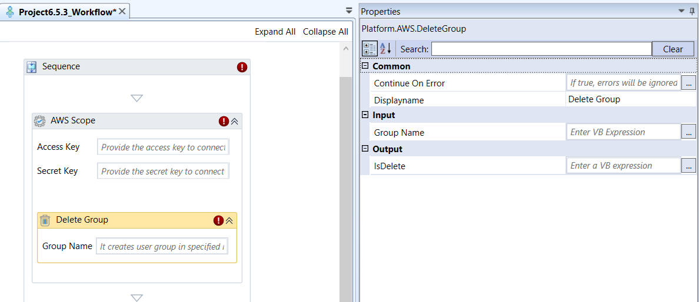The height and width of the screenshot is (302, 699).
Task: Pin the Properties panel
Action: pos(692,11)
